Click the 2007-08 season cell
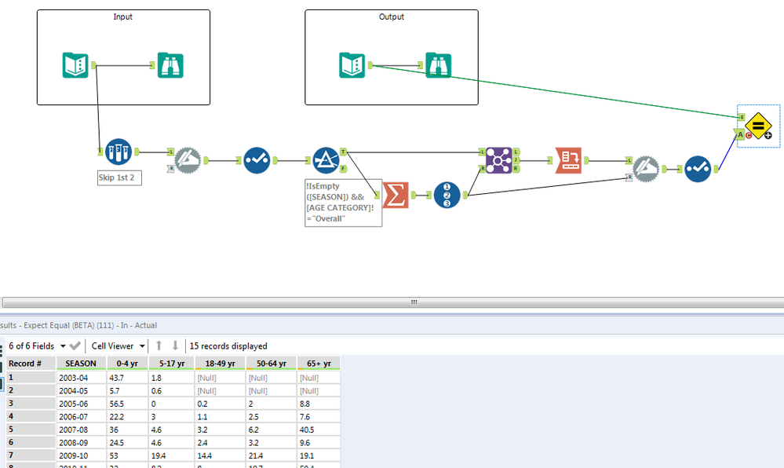Image resolution: width=784 pixels, height=468 pixels. click(x=81, y=430)
